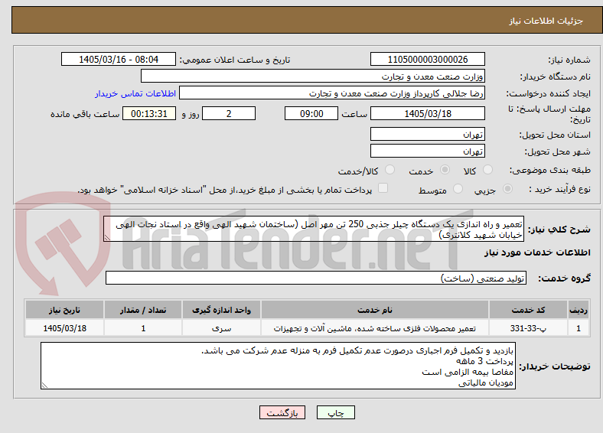Click the announcement date field 1405/03/16 - 08:04
Image resolution: width=603 pixels, height=433 pixels.
tap(119, 59)
